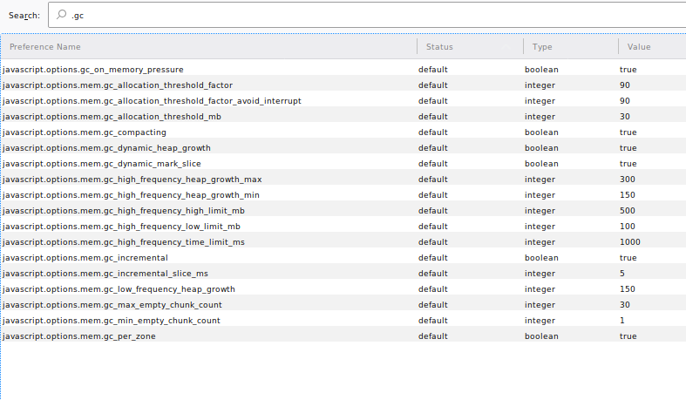
Task: Select gc_dynamic_heap_growth preference name
Action: (106, 147)
